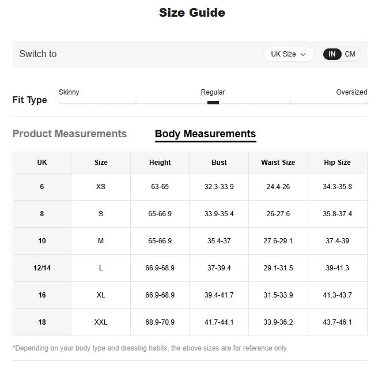382x369 pixels.
Task: Click the XXL size cell
Action: tap(101, 322)
